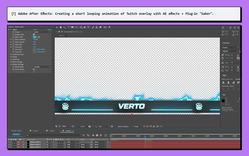Select the Selection arrow tool
The width and height of the screenshot is (249, 156).
point(57,27)
